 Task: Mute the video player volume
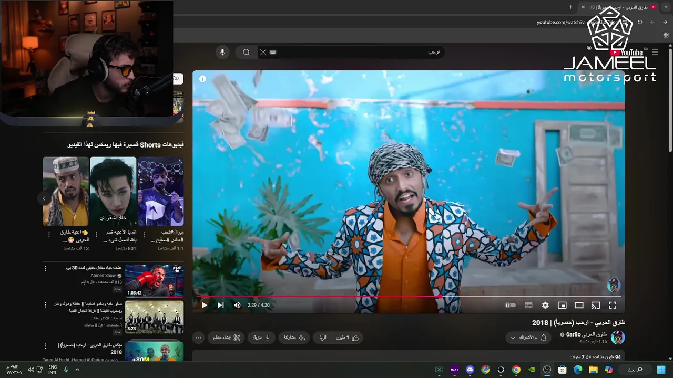point(237,305)
